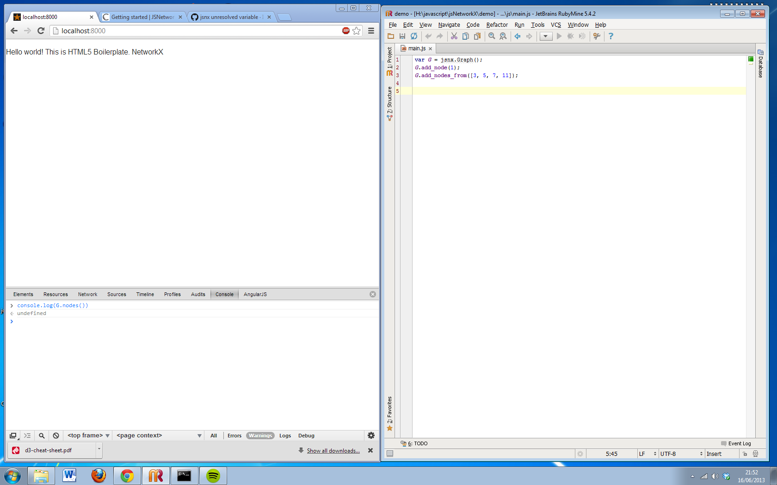Open the page context dropdown

(159, 436)
